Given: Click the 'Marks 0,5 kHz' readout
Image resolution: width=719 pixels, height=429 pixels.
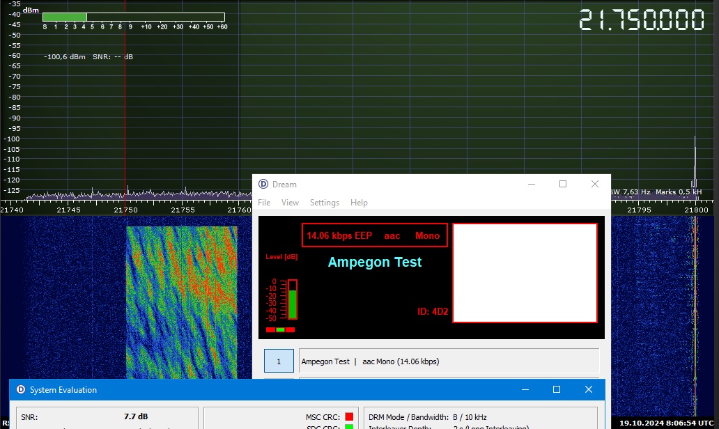Looking at the screenshot, I should pyautogui.click(x=679, y=192).
